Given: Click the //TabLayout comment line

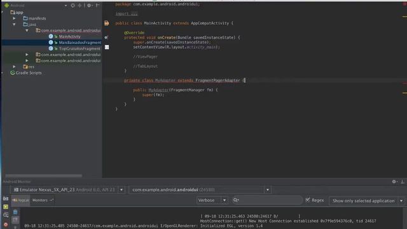Looking at the screenshot, I should 145,66.
